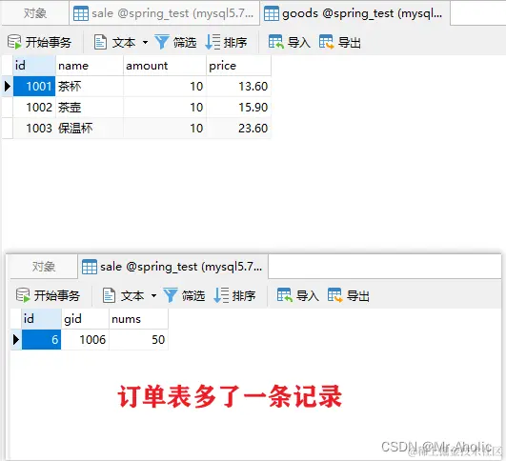Select the nums cell 50
Image resolution: width=506 pixels, height=461 pixels.
[x=138, y=339]
